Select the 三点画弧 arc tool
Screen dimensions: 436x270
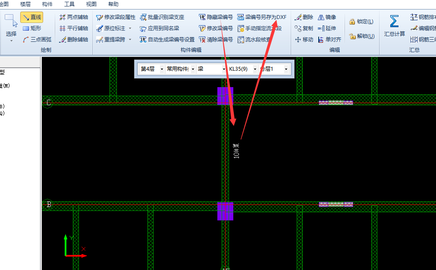[x=37, y=40]
